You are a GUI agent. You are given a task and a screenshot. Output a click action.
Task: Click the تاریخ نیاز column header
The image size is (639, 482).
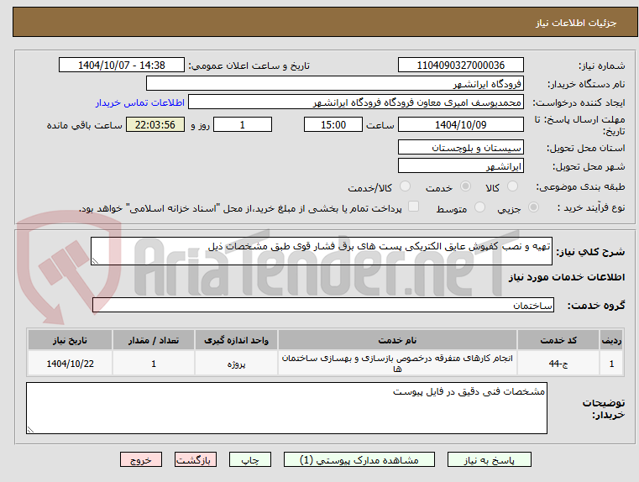coord(70,340)
